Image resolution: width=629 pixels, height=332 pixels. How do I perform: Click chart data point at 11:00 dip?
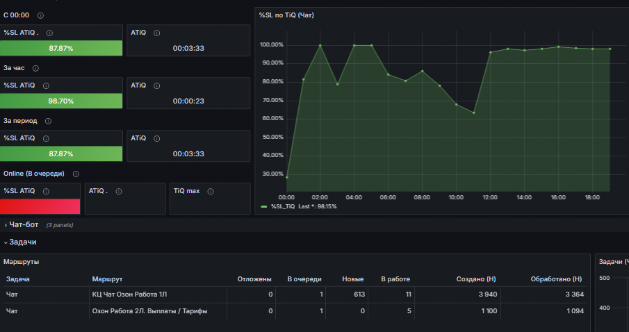(474, 113)
